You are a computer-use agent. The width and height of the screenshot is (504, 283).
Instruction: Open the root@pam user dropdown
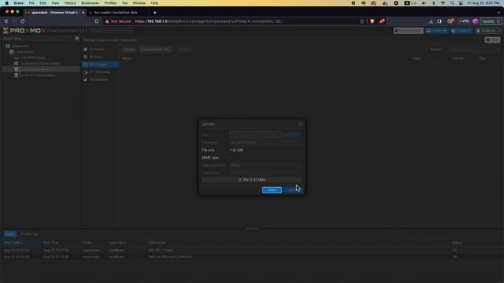488,31
